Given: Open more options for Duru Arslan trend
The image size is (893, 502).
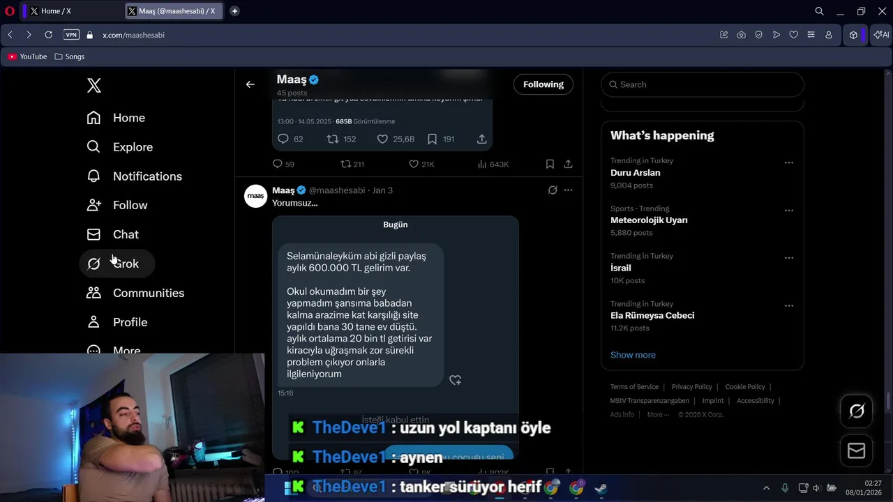Looking at the screenshot, I should [x=789, y=162].
